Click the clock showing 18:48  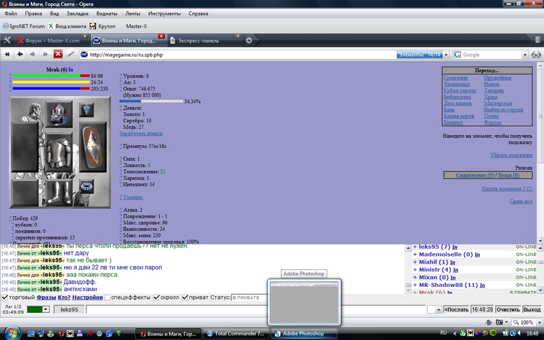pos(532,334)
